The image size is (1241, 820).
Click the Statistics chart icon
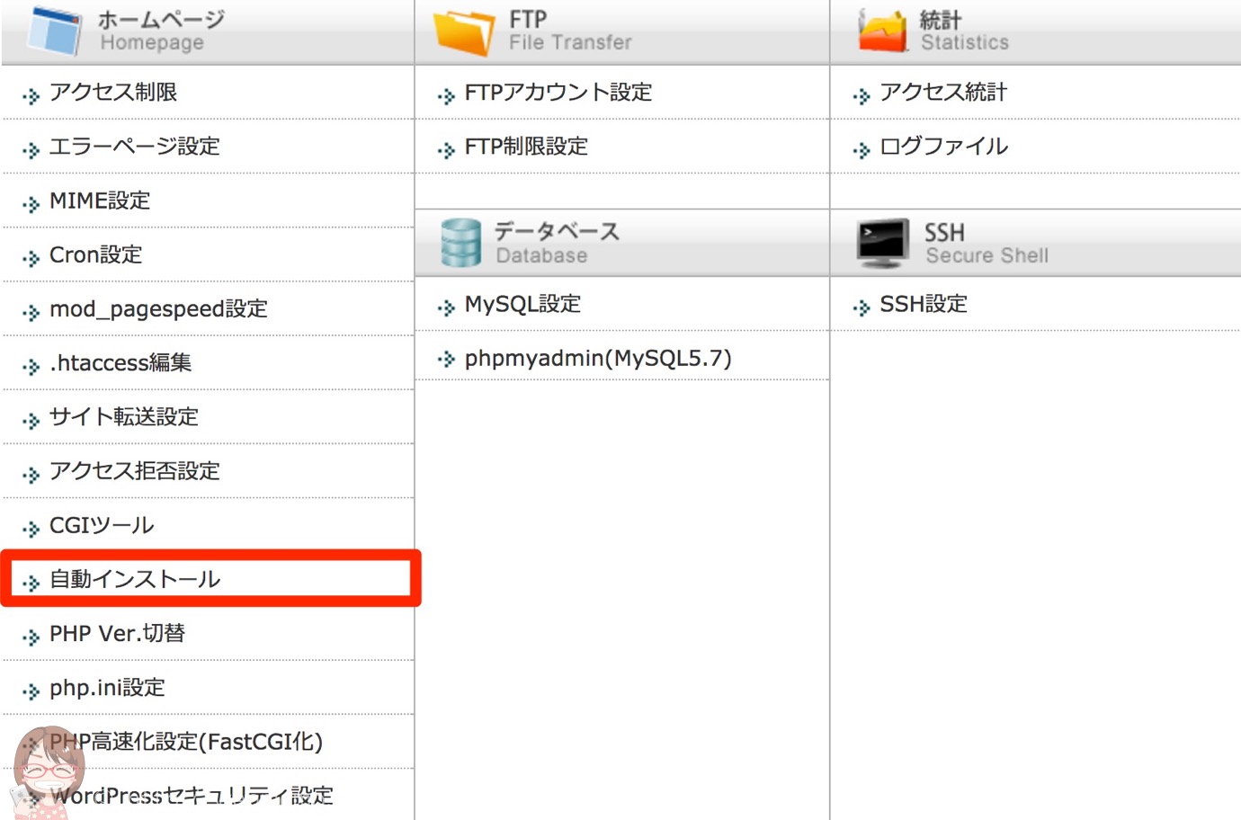click(x=882, y=31)
